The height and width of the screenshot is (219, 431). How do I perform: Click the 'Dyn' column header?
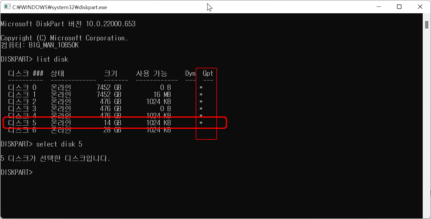[190, 73]
